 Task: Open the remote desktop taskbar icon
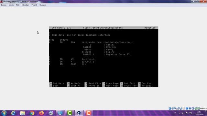pyautogui.click(x=51, y=113)
